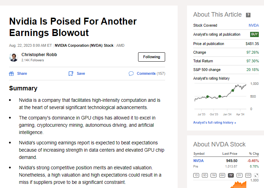Open the Christopher Robb author name link

point(39,55)
